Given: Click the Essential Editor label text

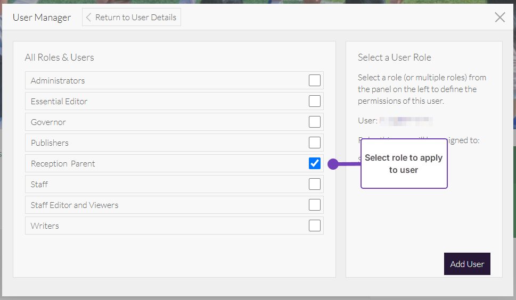Looking at the screenshot, I should (x=59, y=102).
